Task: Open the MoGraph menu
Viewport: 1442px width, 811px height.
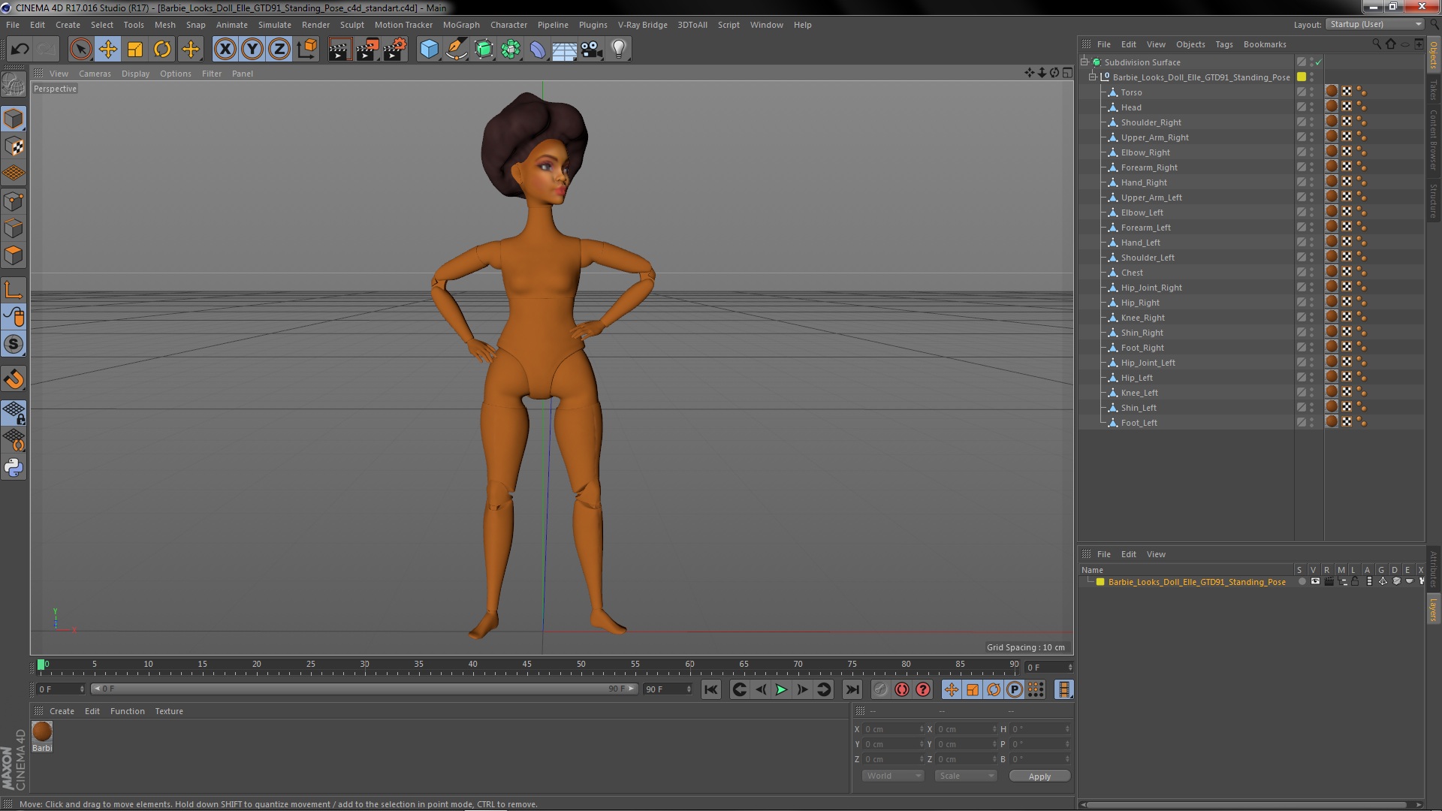Action: tap(461, 25)
